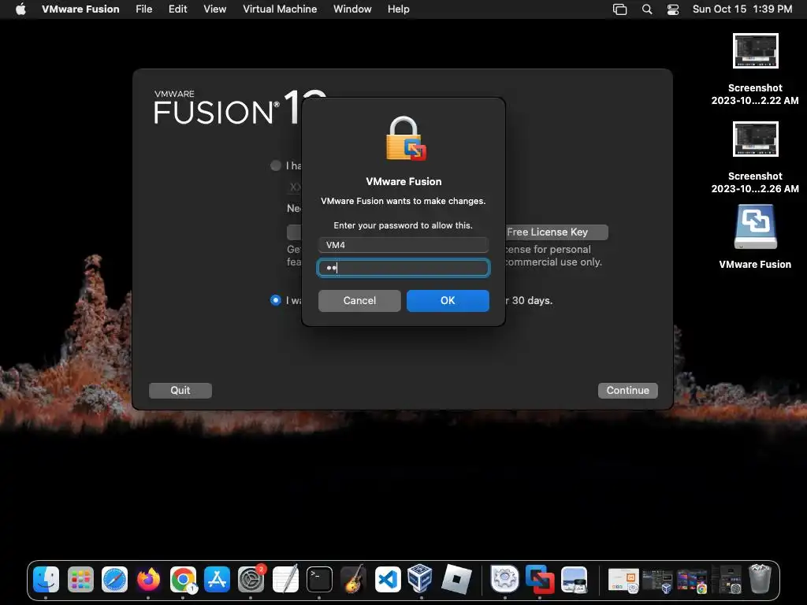Click the Free License Key button

pos(557,232)
